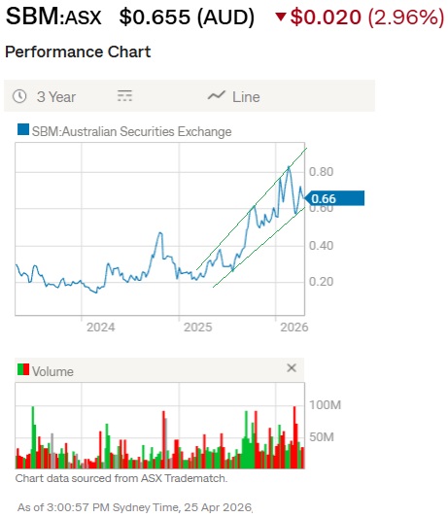448x518 pixels.
Task: Click the line chart icon beside Line
Action: point(217,96)
